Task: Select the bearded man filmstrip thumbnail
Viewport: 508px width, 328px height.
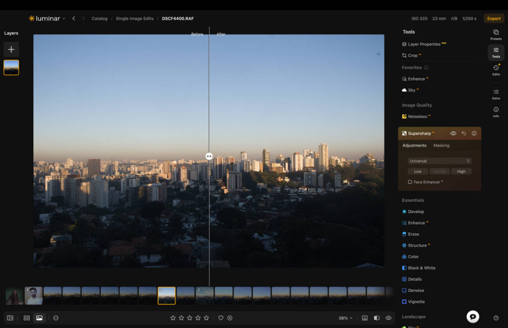Action: coord(34,296)
